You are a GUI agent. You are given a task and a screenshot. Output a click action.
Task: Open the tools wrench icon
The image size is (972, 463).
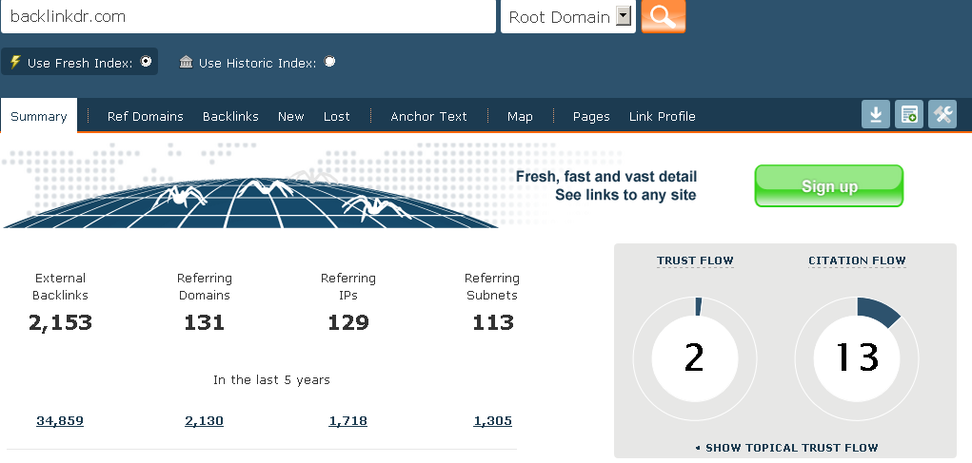[942, 114]
